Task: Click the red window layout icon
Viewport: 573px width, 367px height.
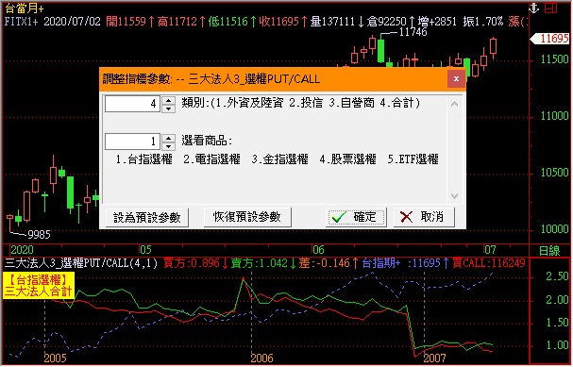Action: coord(550,8)
